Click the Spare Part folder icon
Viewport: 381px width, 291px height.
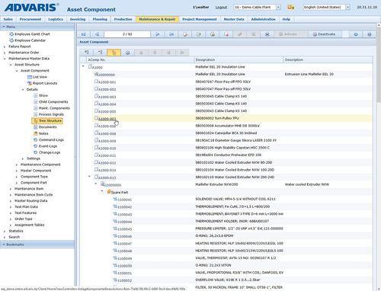point(109,191)
